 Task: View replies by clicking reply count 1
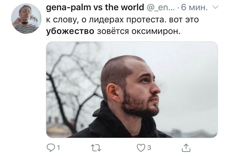pyautogui.click(x=58, y=148)
